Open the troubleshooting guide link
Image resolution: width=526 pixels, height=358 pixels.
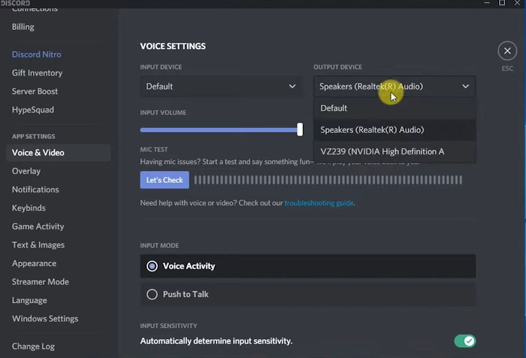point(319,203)
